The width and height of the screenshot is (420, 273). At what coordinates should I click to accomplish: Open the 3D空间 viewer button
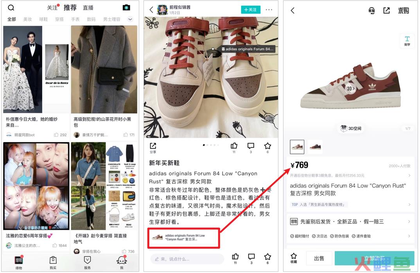click(x=351, y=128)
